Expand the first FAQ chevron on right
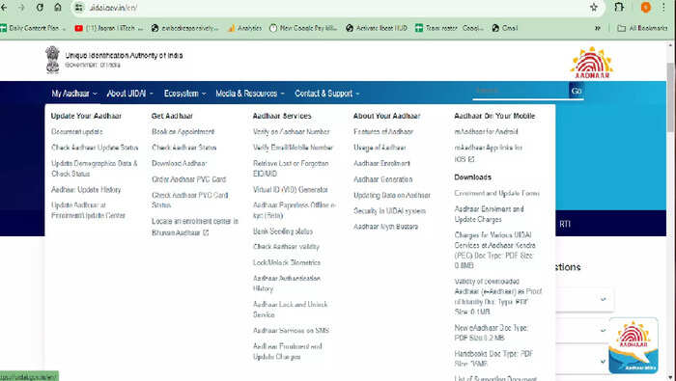The width and height of the screenshot is (676, 381). point(604,299)
